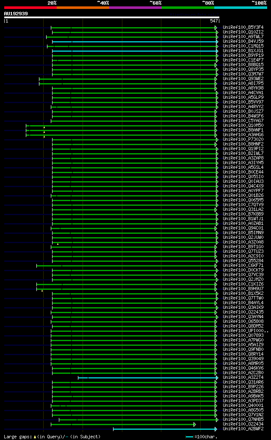The width and height of the screenshot is (271, 440).
Task: Select hit label UniRef100_Q01B26
Action: click(243, 195)
